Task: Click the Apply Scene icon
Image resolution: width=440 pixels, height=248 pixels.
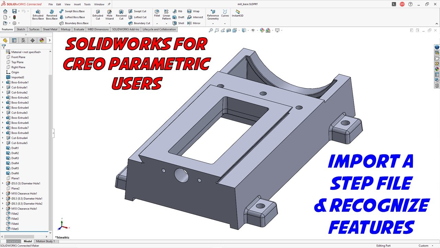Action: coord(268,30)
